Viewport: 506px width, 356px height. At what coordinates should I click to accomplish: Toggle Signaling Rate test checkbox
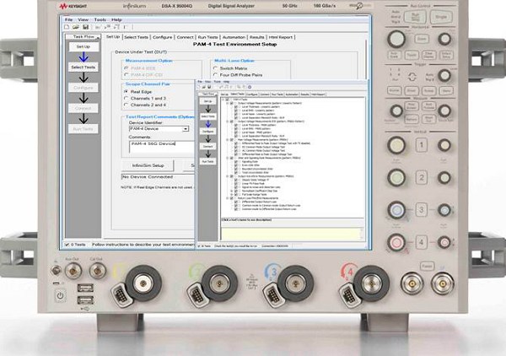[x=236, y=162]
